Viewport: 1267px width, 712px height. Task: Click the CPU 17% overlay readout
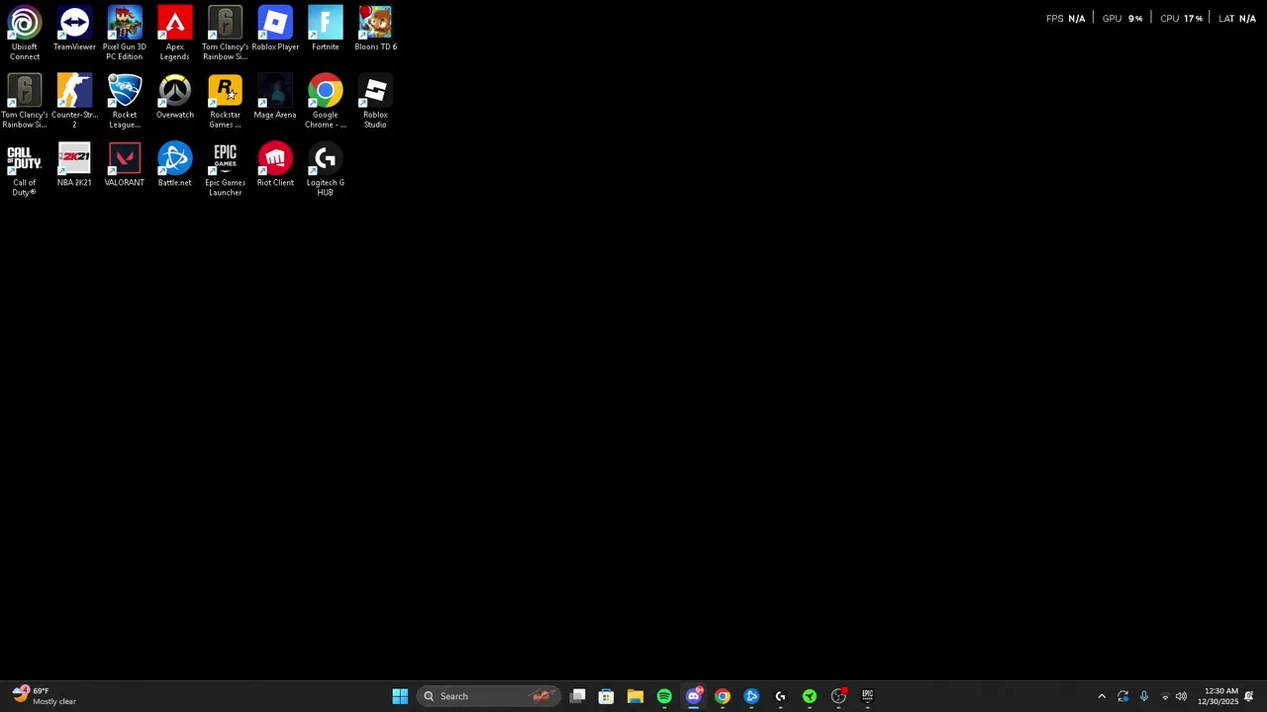click(x=1182, y=19)
